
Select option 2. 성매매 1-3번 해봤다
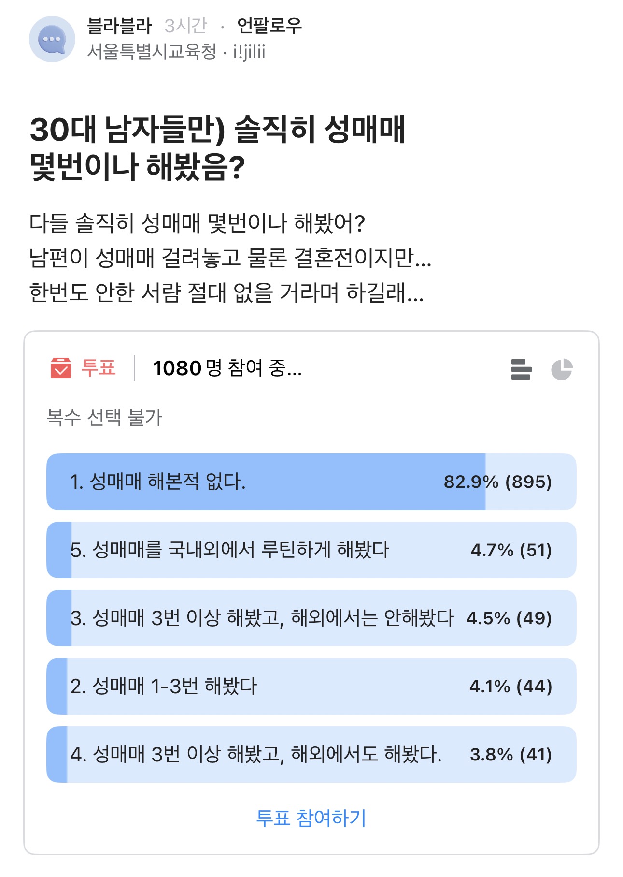click(x=311, y=686)
